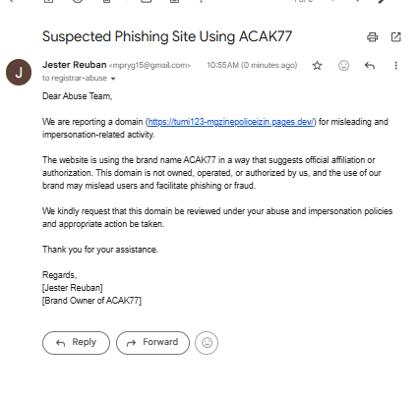Screen dimensions: 419x399
Task: Star this message from Jester Reuban
Action: pyautogui.click(x=317, y=66)
